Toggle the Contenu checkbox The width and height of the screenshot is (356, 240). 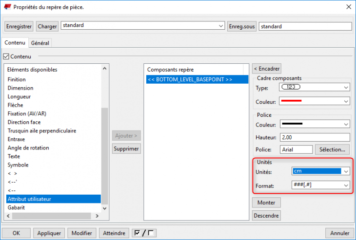click(x=6, y=56)
